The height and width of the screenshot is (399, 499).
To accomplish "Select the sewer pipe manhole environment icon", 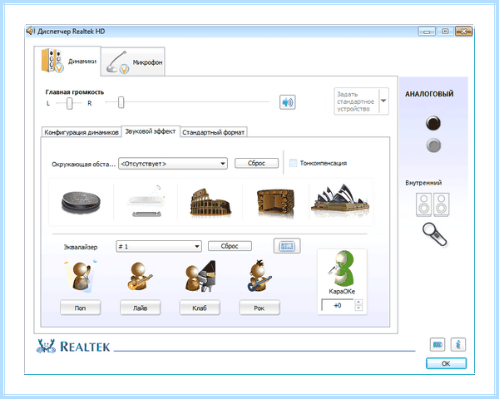I will [x=81, y=202].
